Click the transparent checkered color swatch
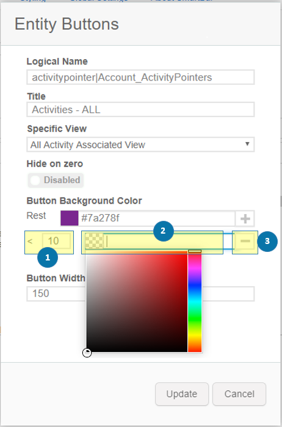Viewport: 282px width, 427px height. 94,241
